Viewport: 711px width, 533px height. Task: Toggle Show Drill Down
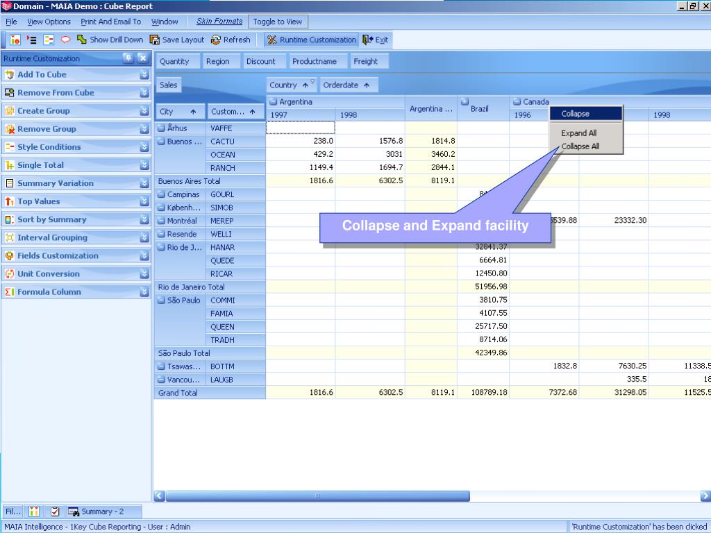pos(110,40)
